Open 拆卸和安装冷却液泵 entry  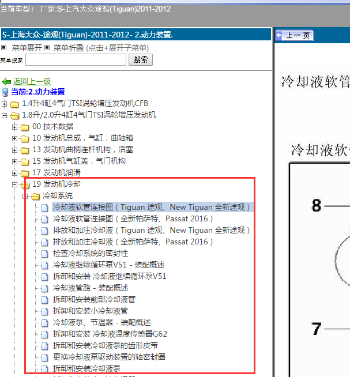(x=86, y=368)
